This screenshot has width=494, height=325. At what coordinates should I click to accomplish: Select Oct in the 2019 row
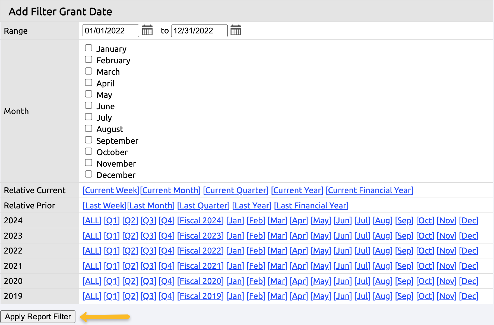click(425, 296)
